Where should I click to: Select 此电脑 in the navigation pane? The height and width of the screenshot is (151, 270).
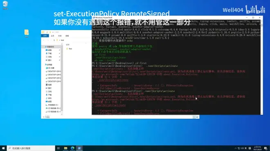point(49,65)
